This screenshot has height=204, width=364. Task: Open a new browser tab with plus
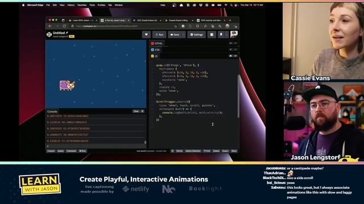click(230, 20)
